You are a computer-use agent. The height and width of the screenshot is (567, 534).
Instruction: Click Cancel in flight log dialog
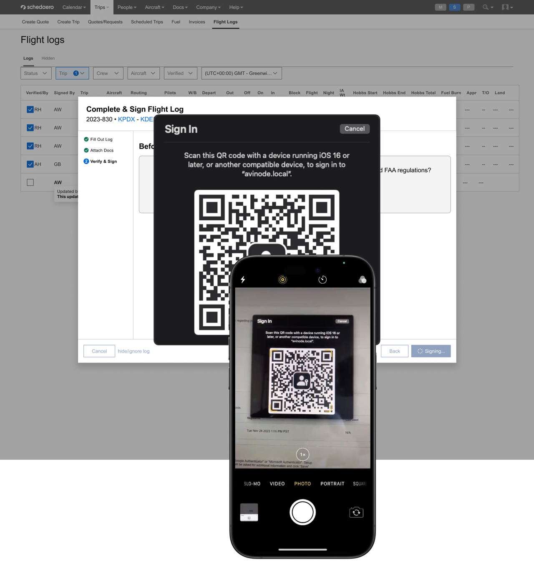(99, 351)
